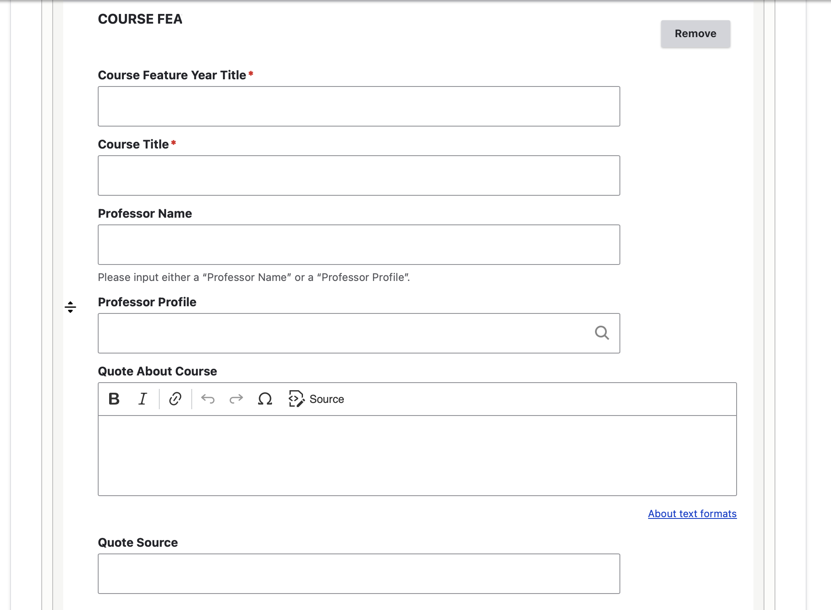Viewport: 831px width, 610px height.
Task: Click the Course Title label
Action: (x=133, y=144)
